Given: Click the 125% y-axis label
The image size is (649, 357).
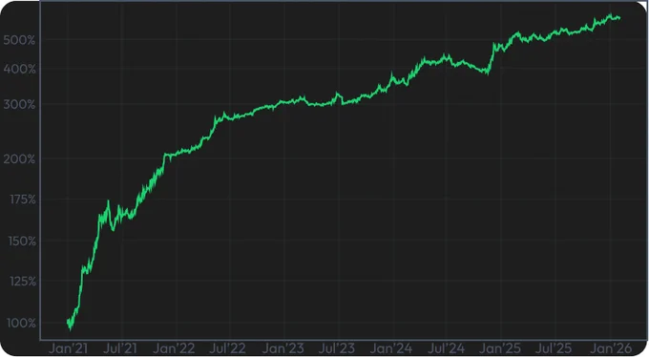Looking at the screenshot, I should click(23, 282).
